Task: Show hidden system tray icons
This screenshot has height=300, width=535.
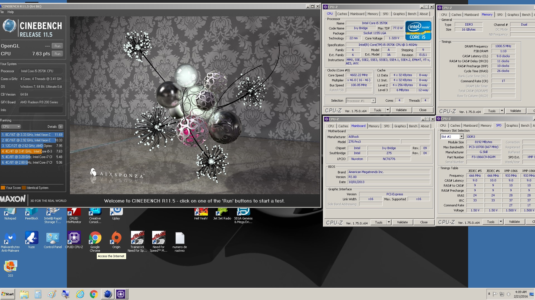Action: (489, 294)
